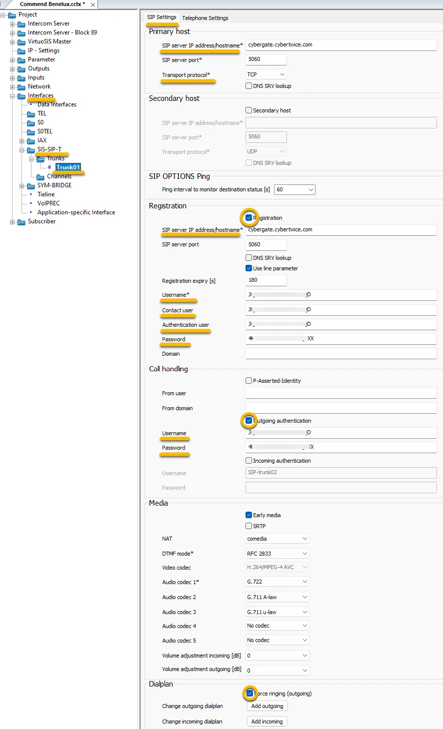This screenshot has height=729, width=443.
Task: Open the DTMF mode dropdown
Action: (277, 554)
